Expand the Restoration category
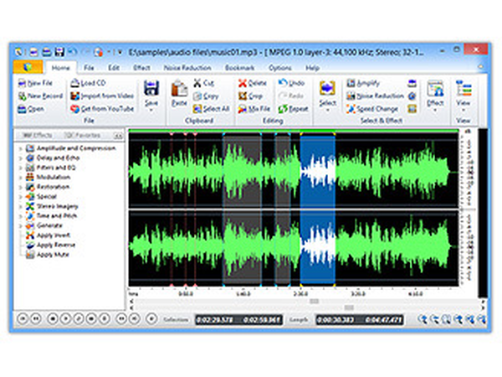Viewport: 502px width, 377px height. (x=20, y=187)
